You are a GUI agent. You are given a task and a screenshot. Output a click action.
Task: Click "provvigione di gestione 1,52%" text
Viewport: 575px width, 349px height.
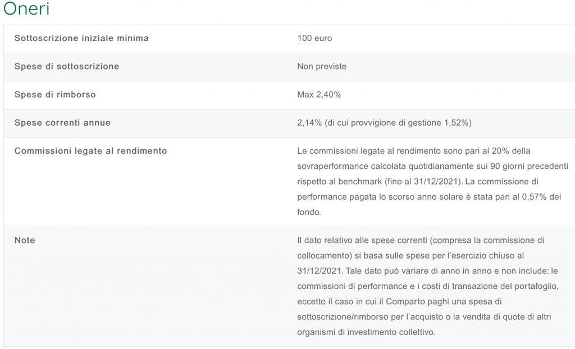[x=413, y=122]
